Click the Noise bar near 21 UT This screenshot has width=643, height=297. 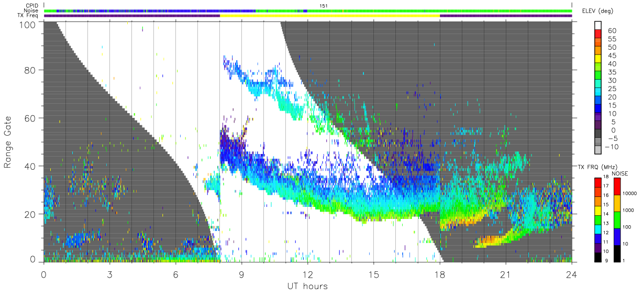coord(506,10)
